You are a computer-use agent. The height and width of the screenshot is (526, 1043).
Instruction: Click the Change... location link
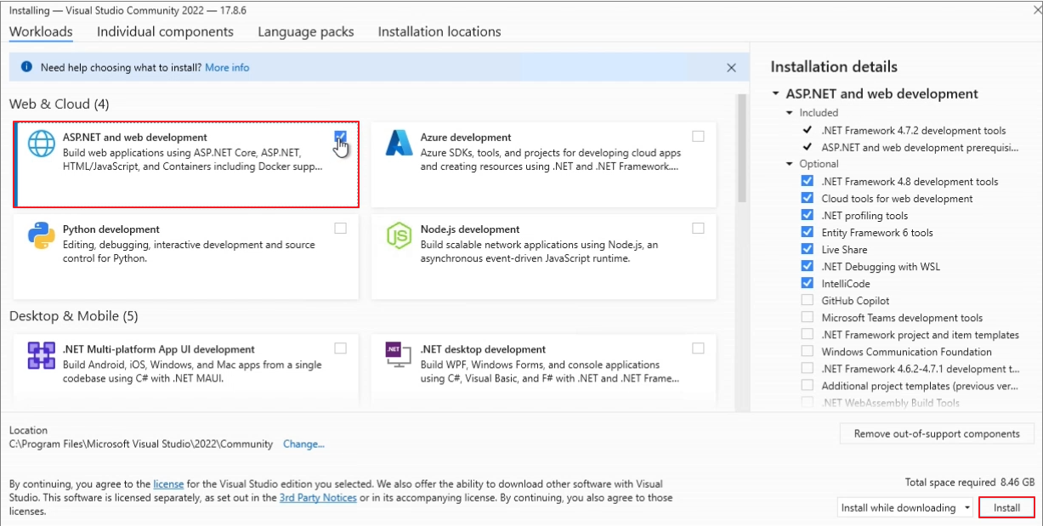pos(303,444)
